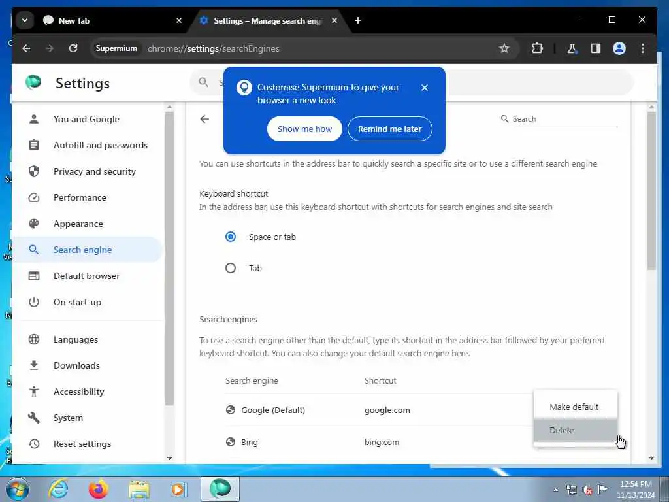The image size is (669, 502).
Task: Click the Supermium site chip in address bar
Action: tap(116, 48)
